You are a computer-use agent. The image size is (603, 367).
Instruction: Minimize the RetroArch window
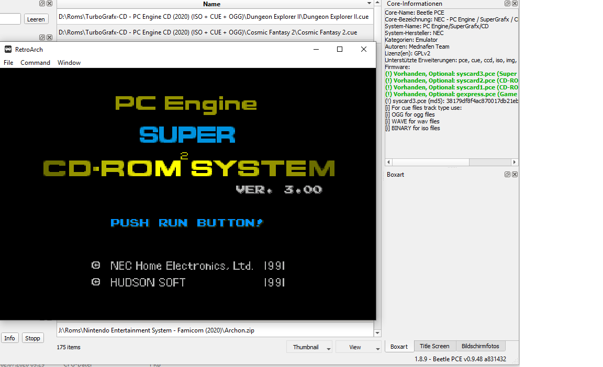(316, 49)
